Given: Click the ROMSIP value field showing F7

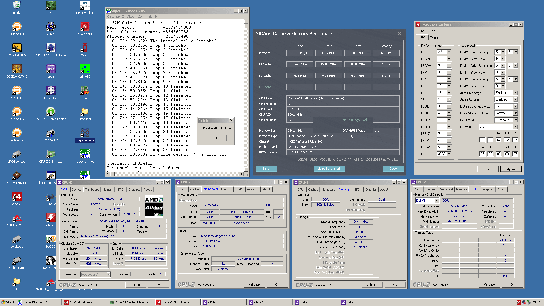Looking at the screenshot, I should coord(490,140).
